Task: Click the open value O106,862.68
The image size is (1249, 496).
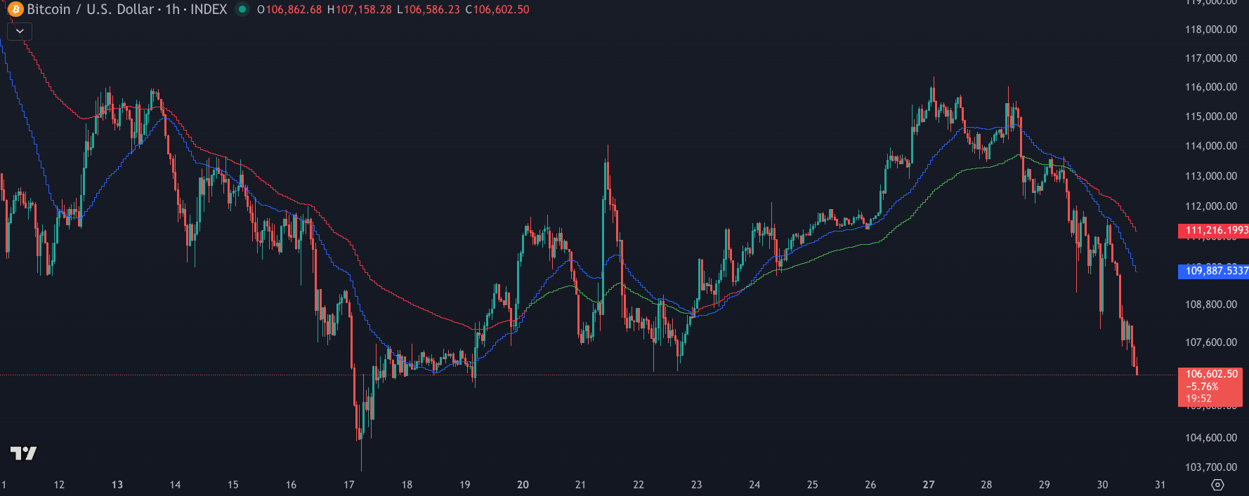Action: click(x=289, y=10)
